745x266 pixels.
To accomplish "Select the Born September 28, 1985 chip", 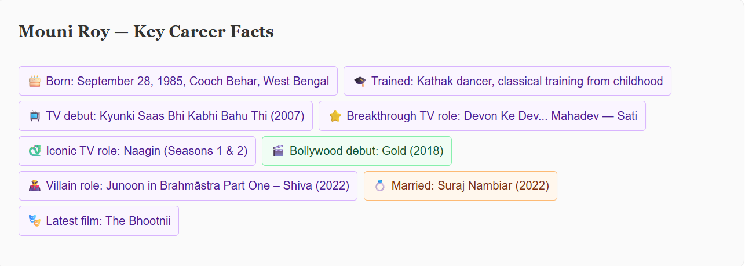I will point(178,81).
